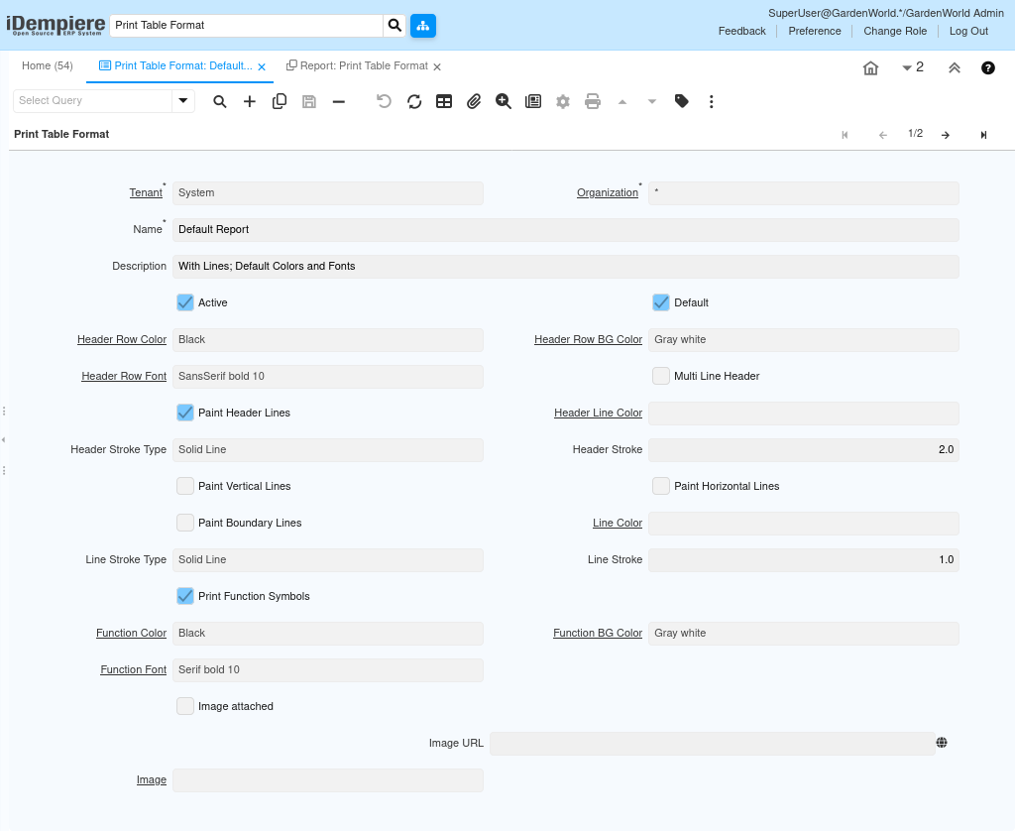Open the more options vertical dots
This screenshot has width=1015, height=831.
pos(712,102)
